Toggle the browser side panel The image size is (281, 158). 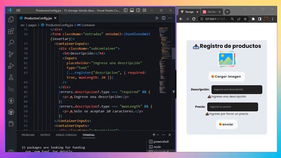click(259, 19)
